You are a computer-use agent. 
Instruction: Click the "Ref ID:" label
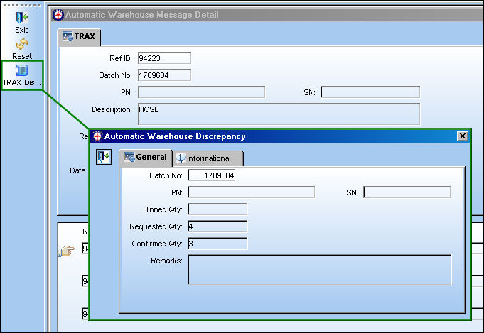[121, 58]
